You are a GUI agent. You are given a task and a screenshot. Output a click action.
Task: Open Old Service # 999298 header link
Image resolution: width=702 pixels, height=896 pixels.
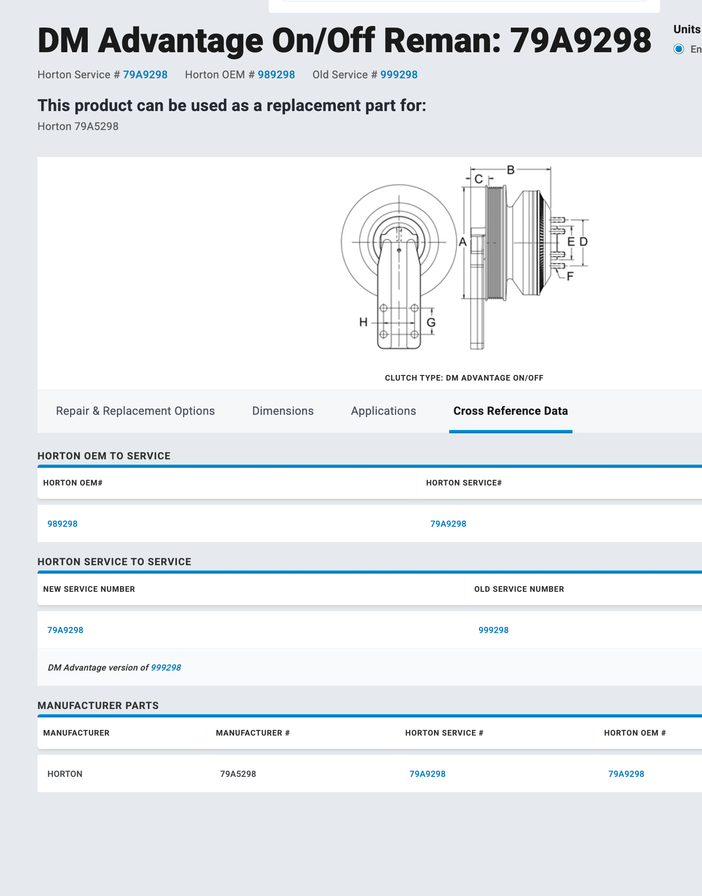pos(399,75)
